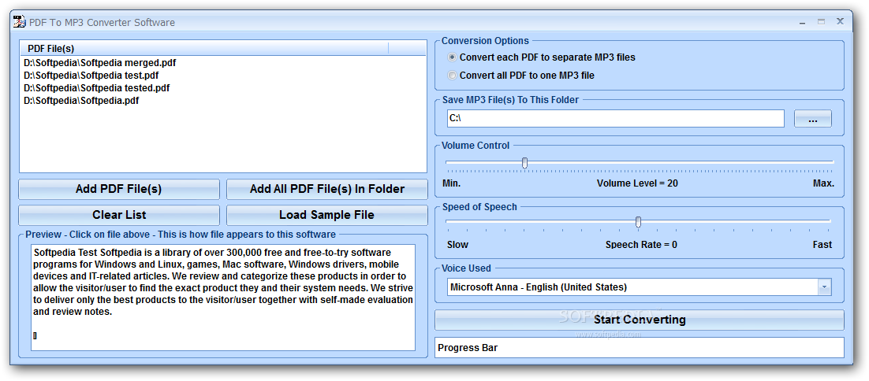Viewport: 869px width, 381px height.
Task: Click the Save MP3 folder path field
Action: (x=616, y=118)
